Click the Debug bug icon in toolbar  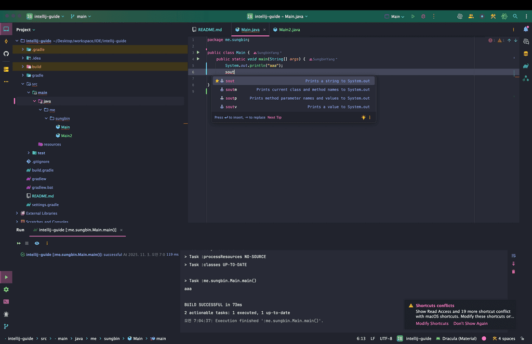(423, 17)
